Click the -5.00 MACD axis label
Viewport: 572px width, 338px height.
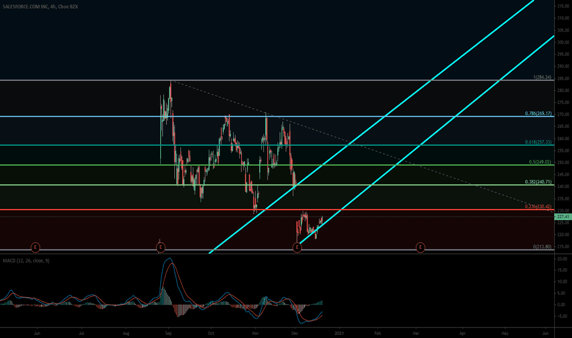(563, 316)
